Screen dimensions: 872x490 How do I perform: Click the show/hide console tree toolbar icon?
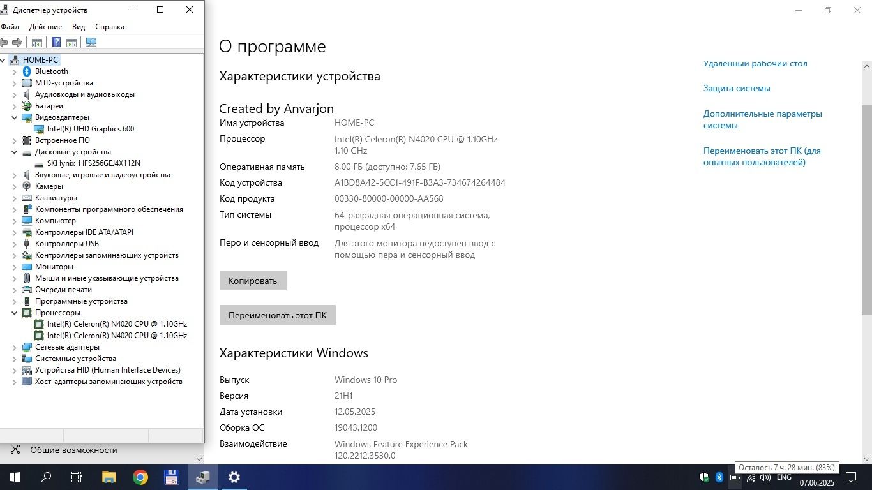pos(37,42)
